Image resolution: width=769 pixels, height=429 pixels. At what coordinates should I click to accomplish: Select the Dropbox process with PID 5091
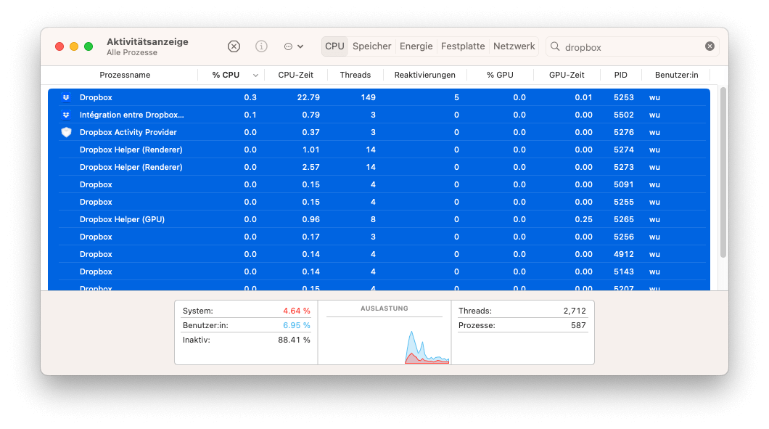click(x=379, y=184)
